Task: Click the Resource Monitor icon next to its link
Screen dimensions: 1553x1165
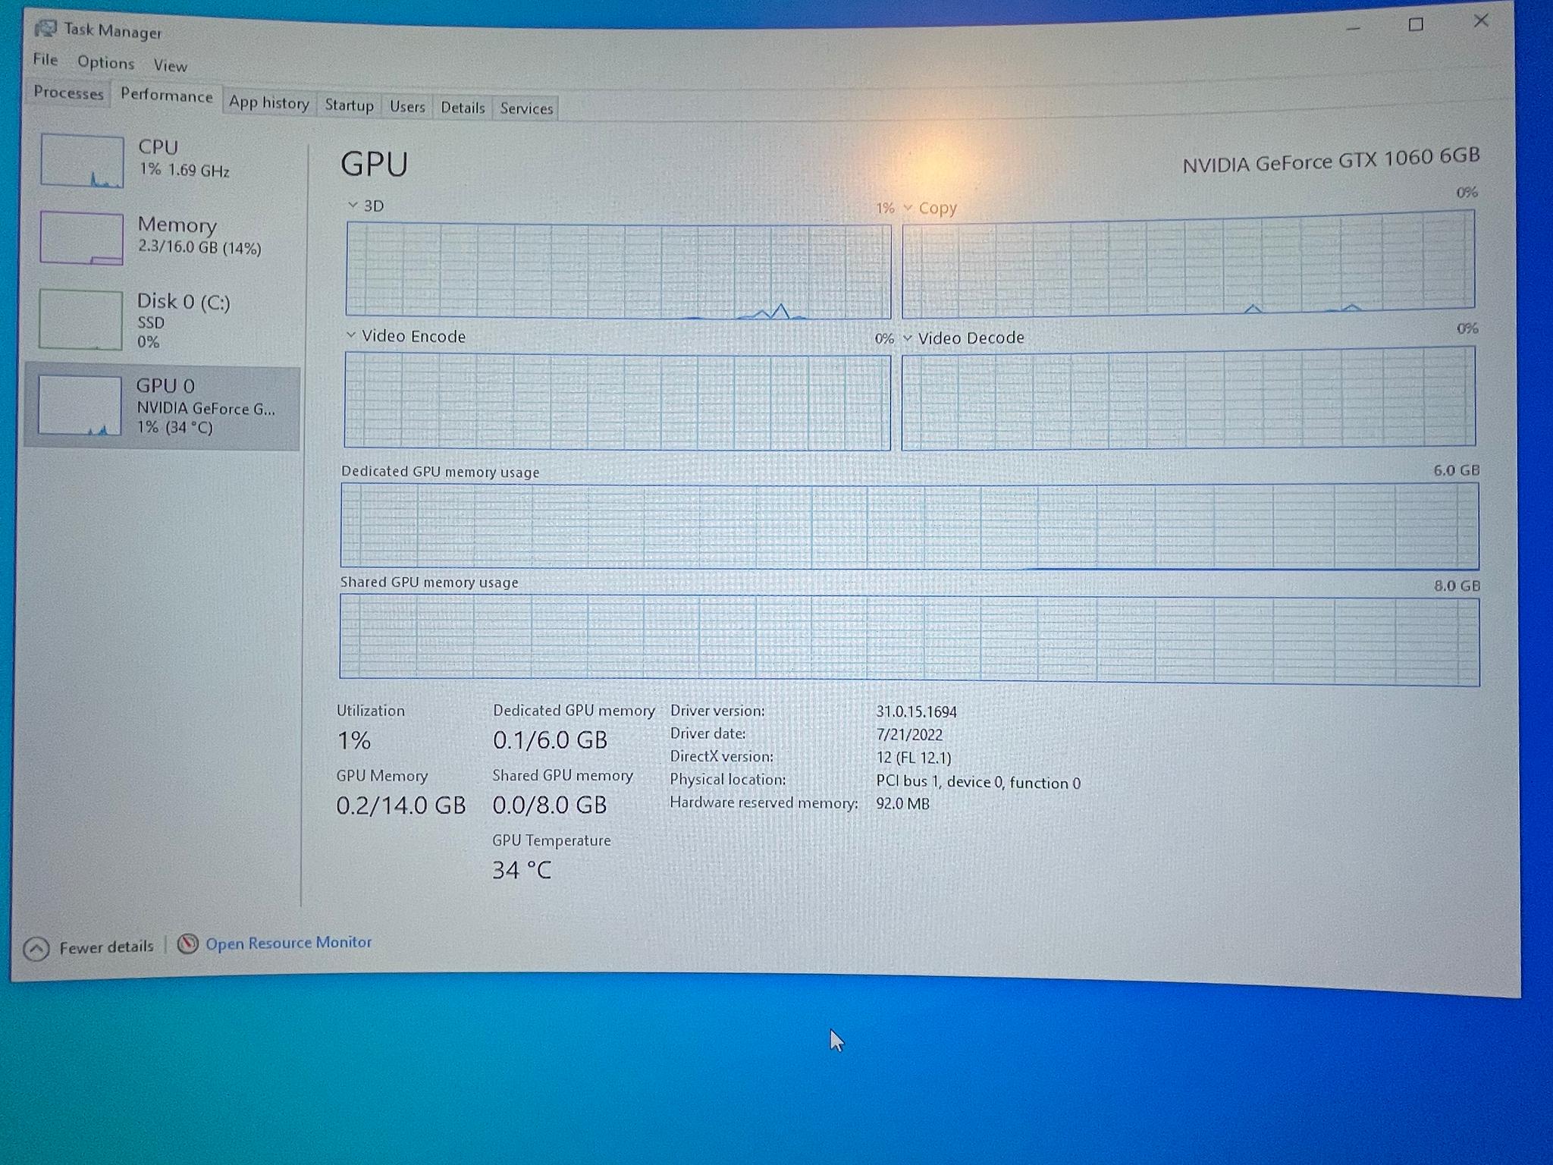Action: 187,943
